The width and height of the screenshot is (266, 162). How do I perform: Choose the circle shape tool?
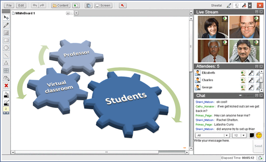pos(6,48)
